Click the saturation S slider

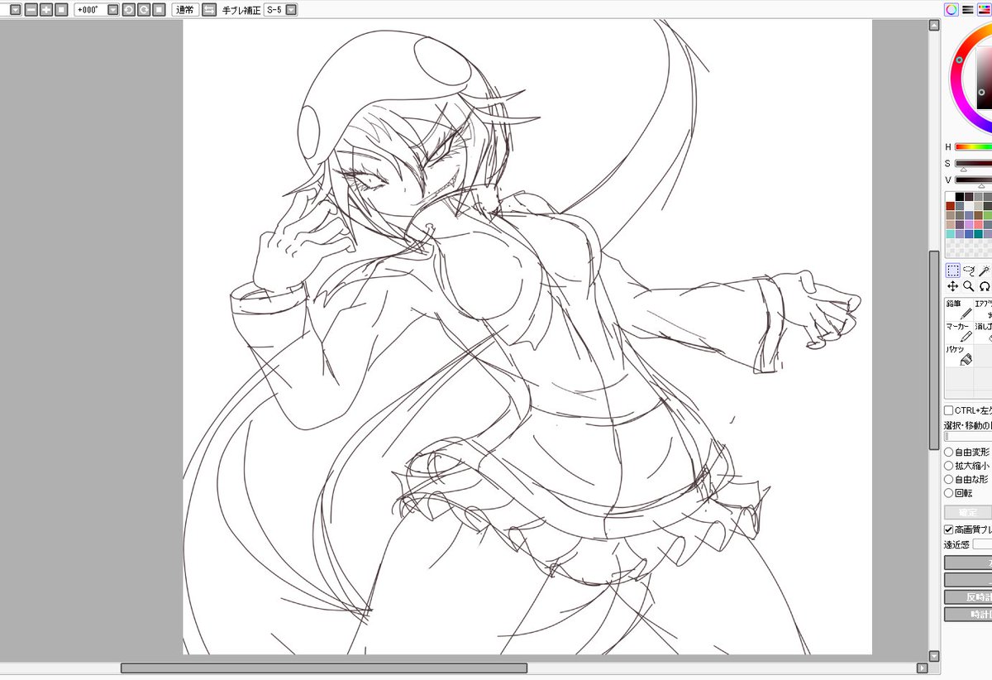click(x=974, y=163)
